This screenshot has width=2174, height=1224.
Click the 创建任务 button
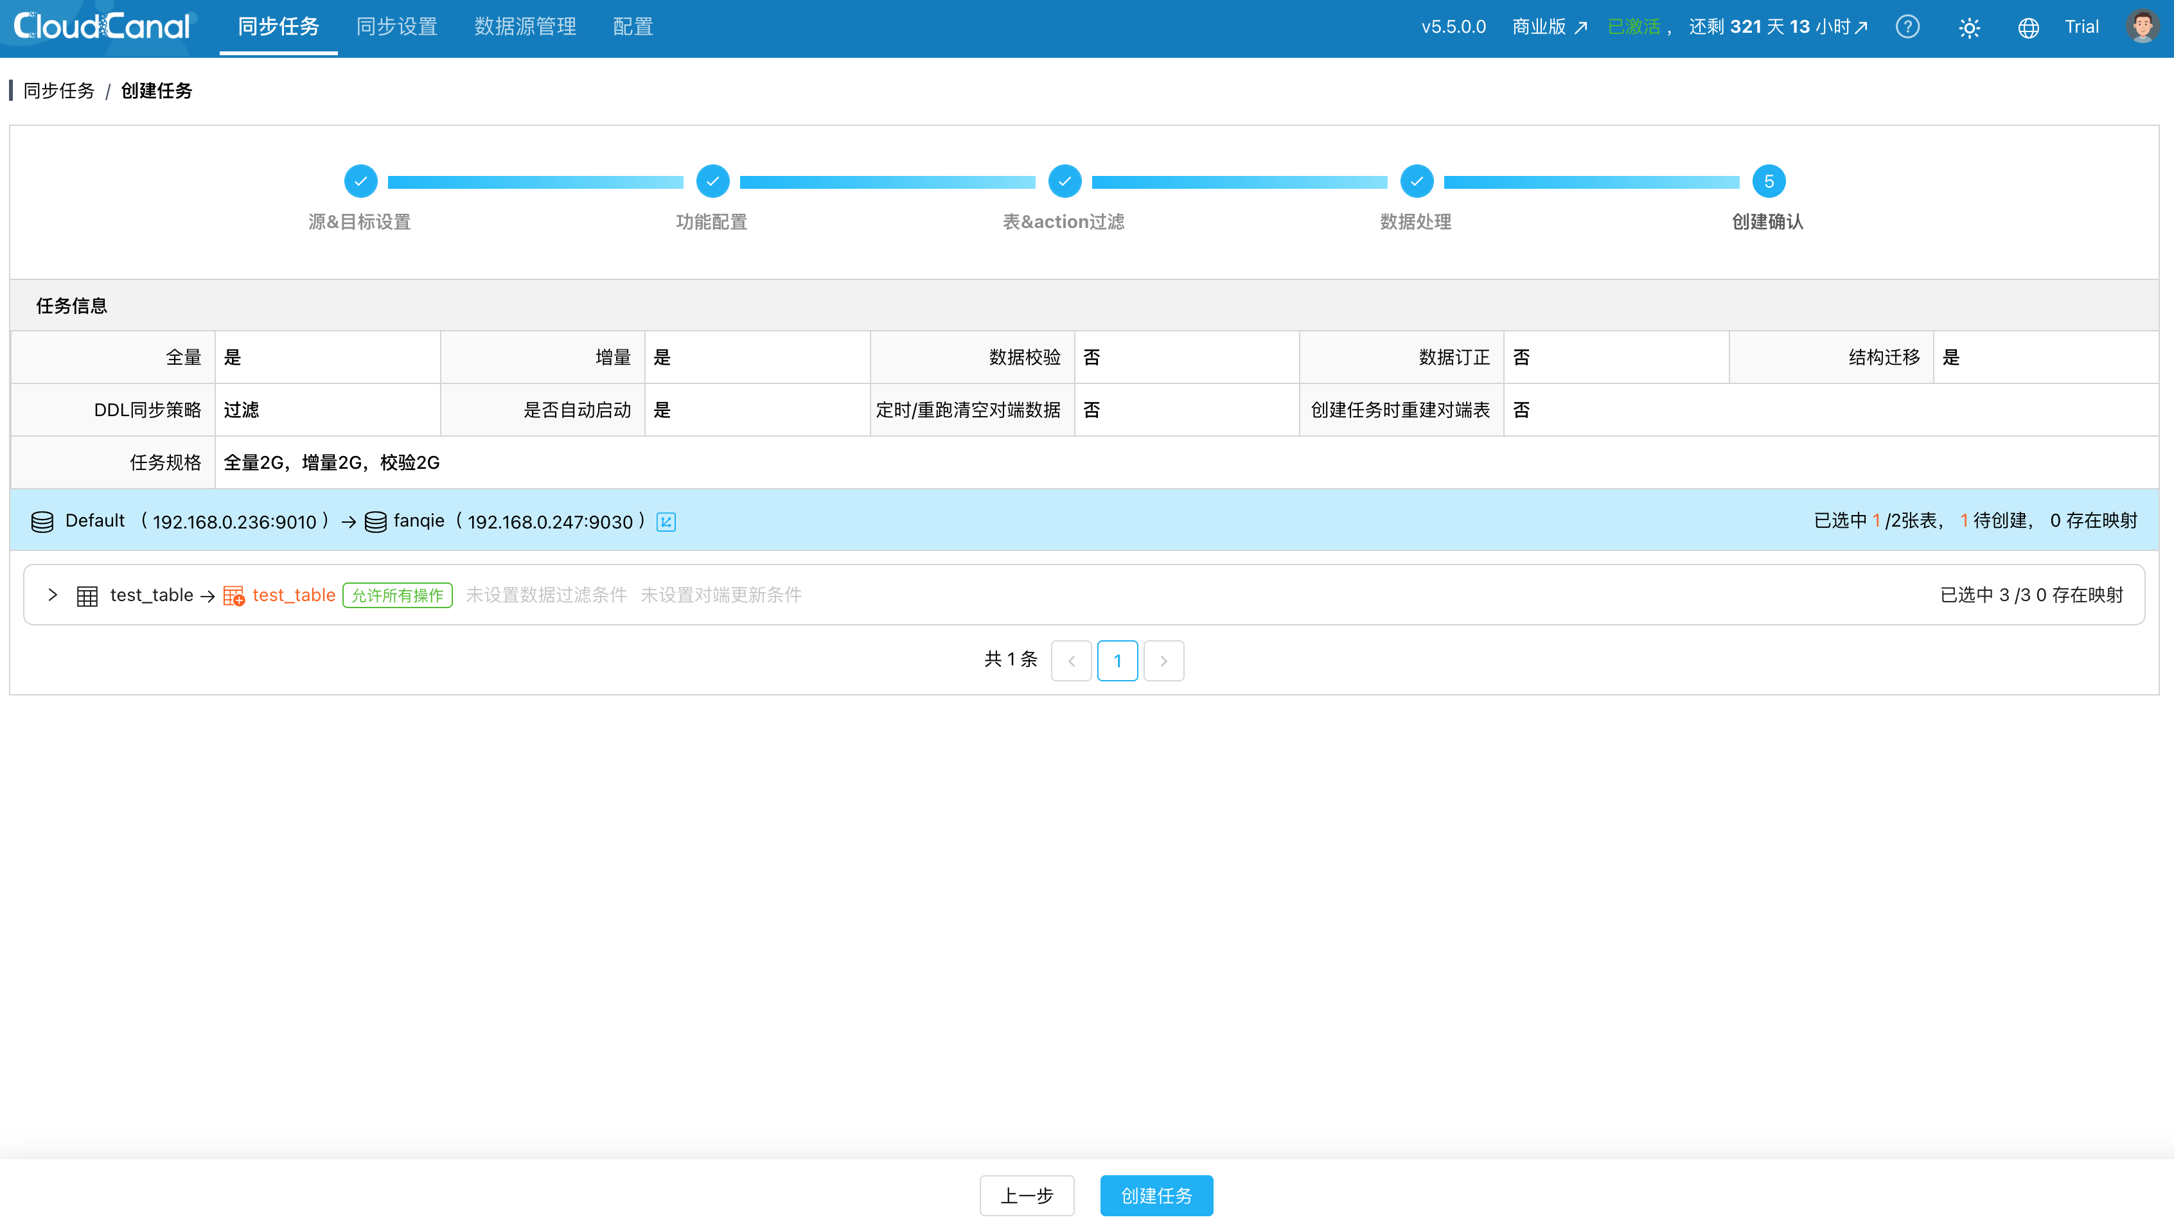[x=1156, y=1195]
